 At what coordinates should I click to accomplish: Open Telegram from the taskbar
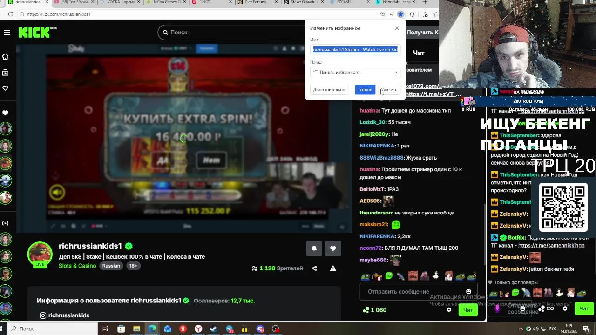(229, 329)
